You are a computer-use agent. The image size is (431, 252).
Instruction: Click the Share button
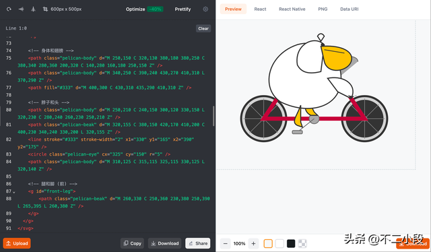pos(198,243)
